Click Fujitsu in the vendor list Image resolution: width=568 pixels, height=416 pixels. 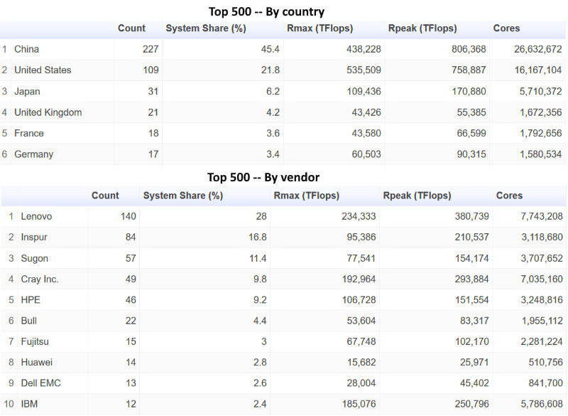coord(35,341)
